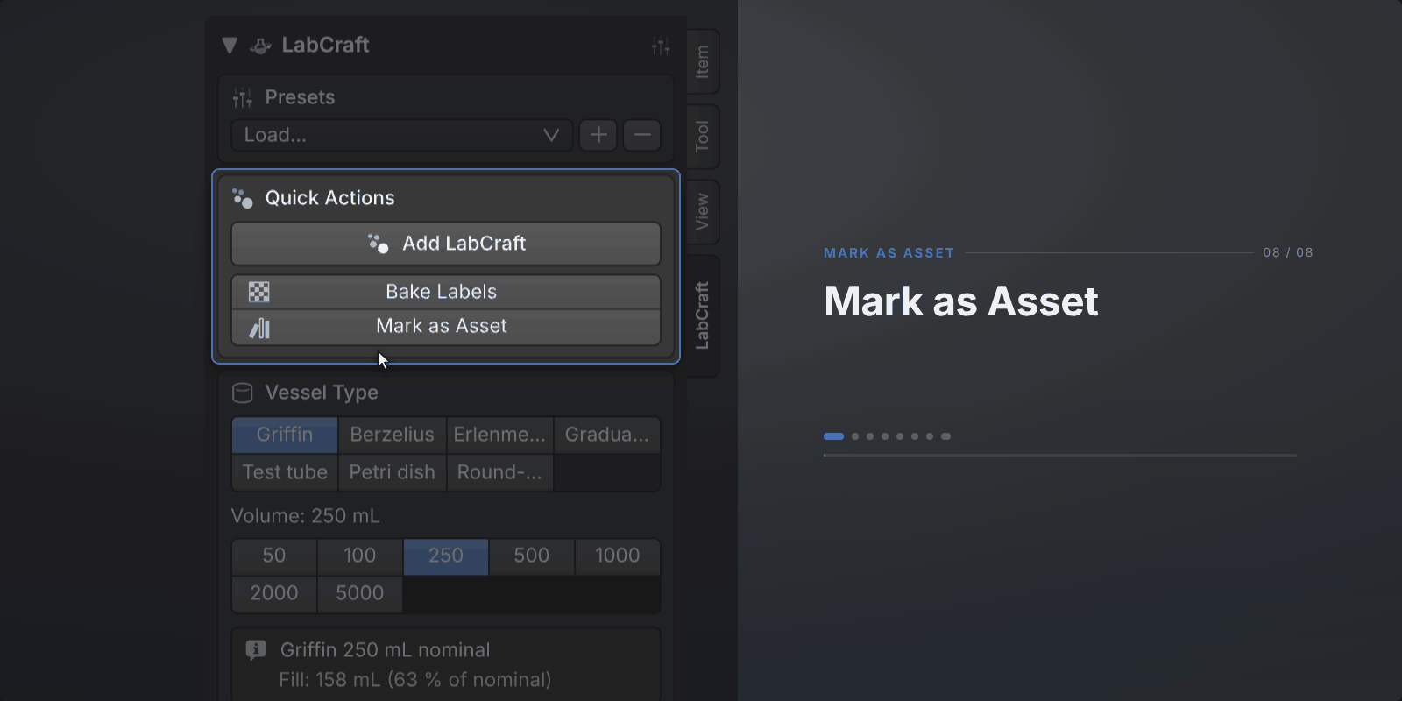Set volume to 5000 mL

pos(360,593)
